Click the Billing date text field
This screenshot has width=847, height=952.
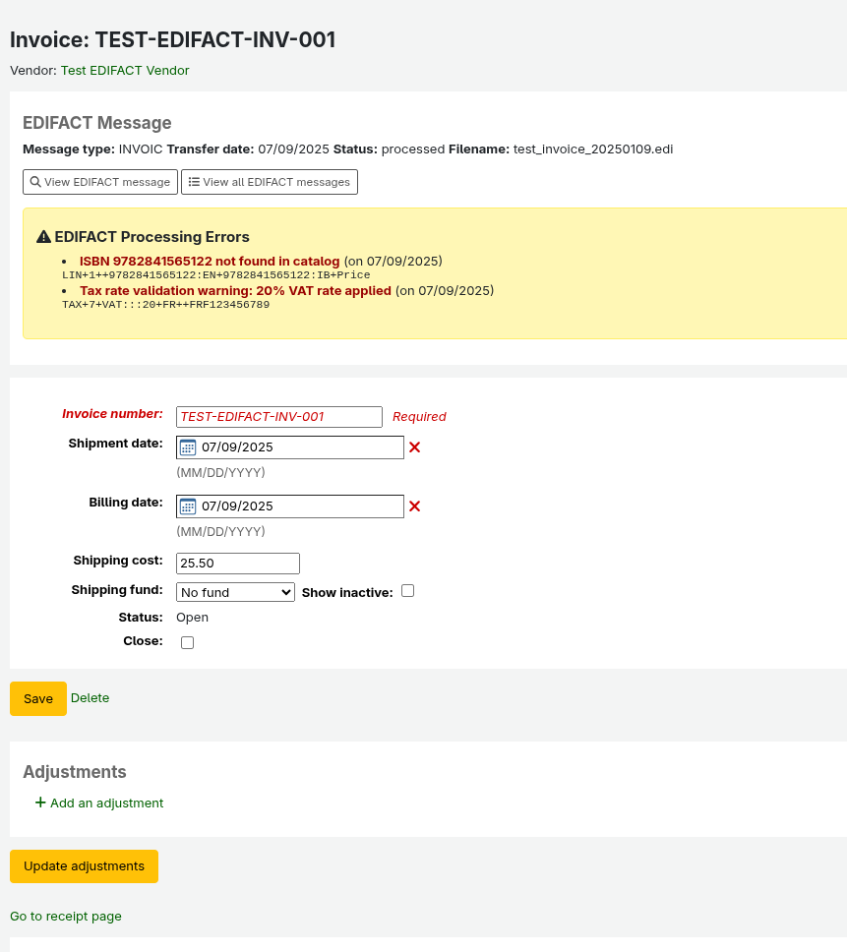pyautogui.click(x=300, y=506)
